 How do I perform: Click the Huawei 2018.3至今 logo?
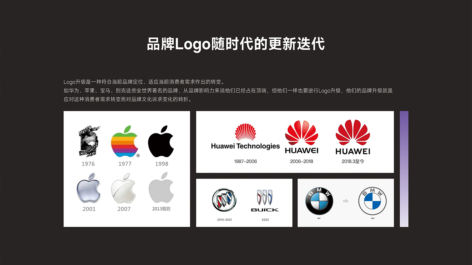[353, 137]
